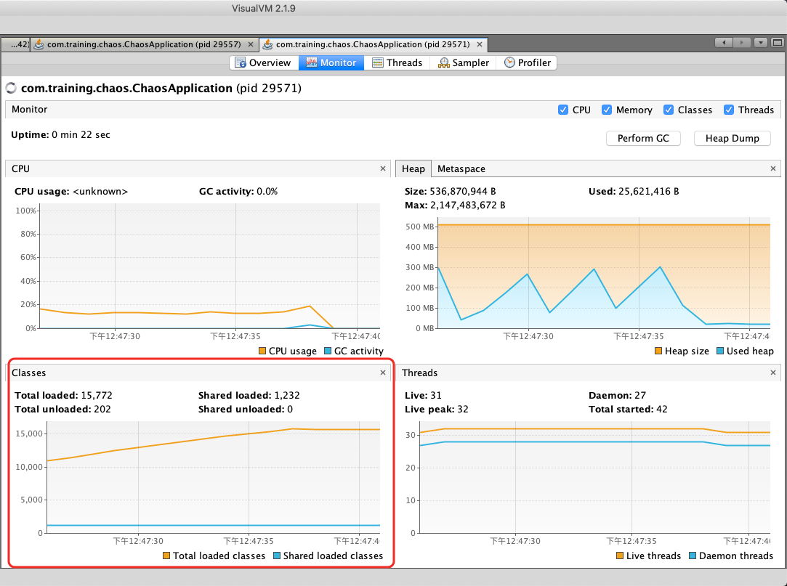Click the GC activity legend swatch

(x=328, y=351)
